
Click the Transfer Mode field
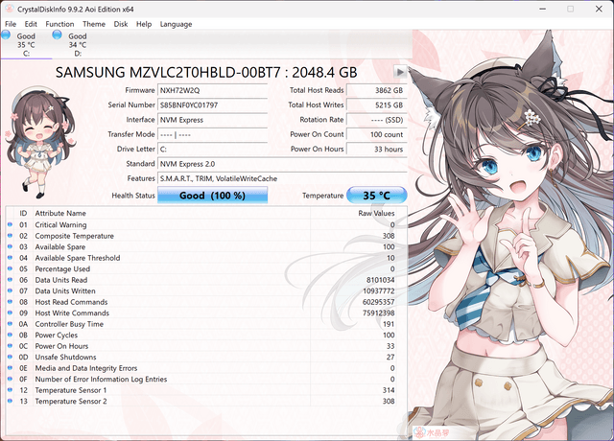pyautogui.click(x=212, y=134)
